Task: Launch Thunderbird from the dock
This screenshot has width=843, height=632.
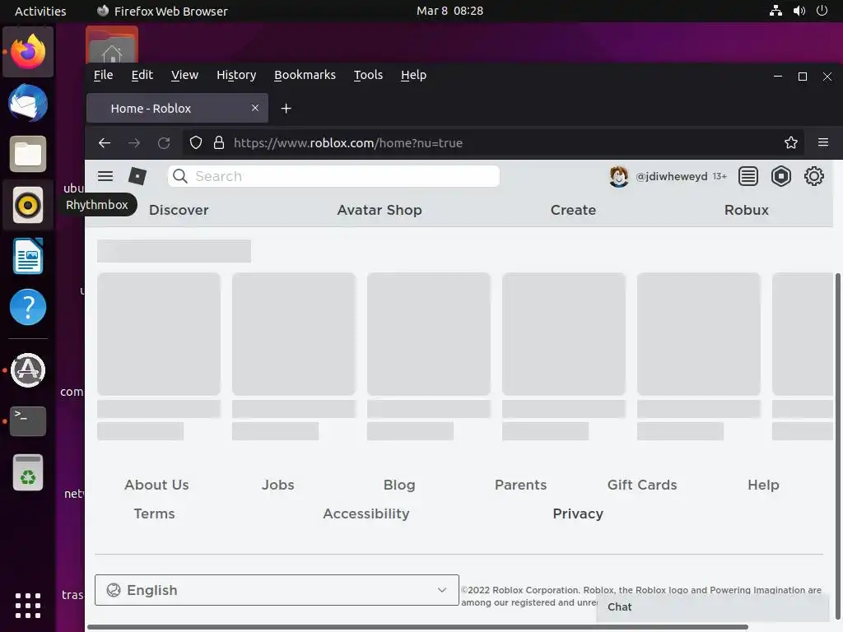Action: point(28,103)
